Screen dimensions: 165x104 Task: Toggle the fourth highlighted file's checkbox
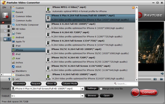5,39
